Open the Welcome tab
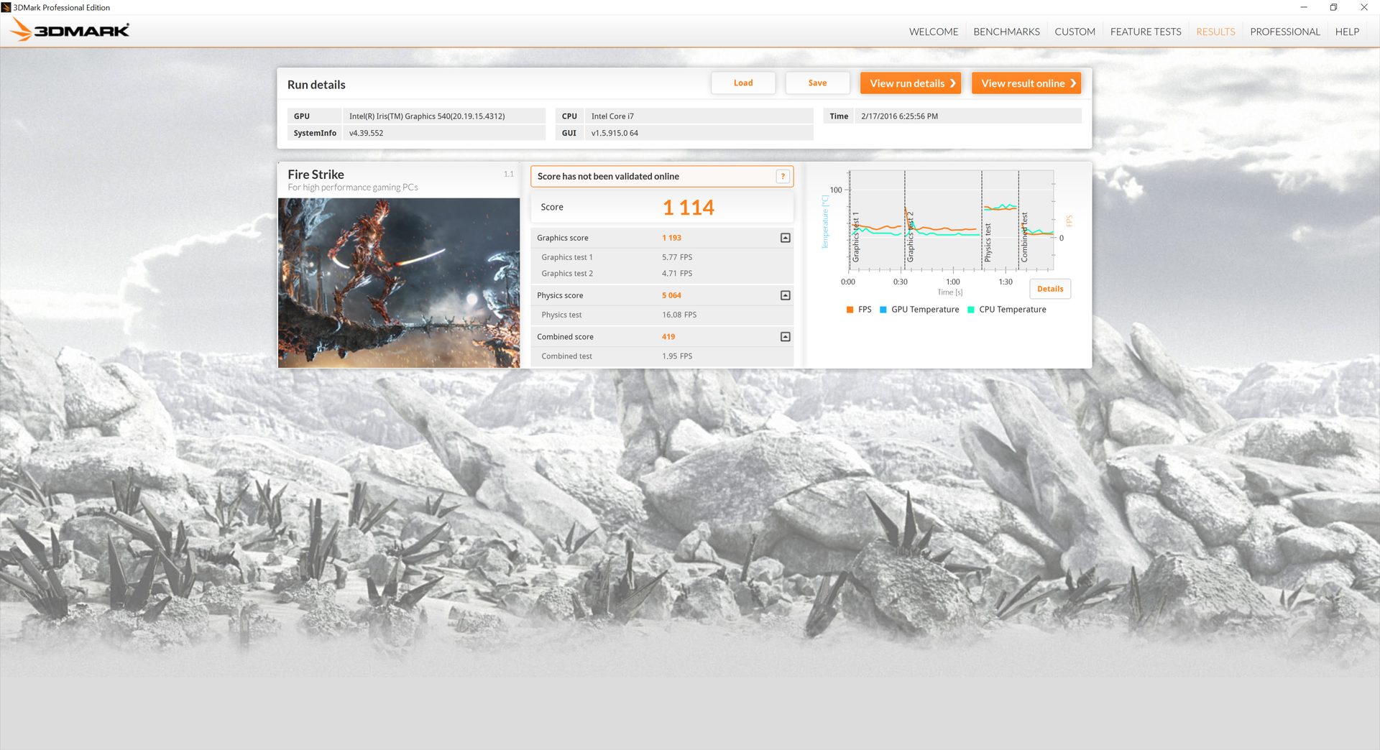This screenshot has width=1380, height=750. point(934,32)
